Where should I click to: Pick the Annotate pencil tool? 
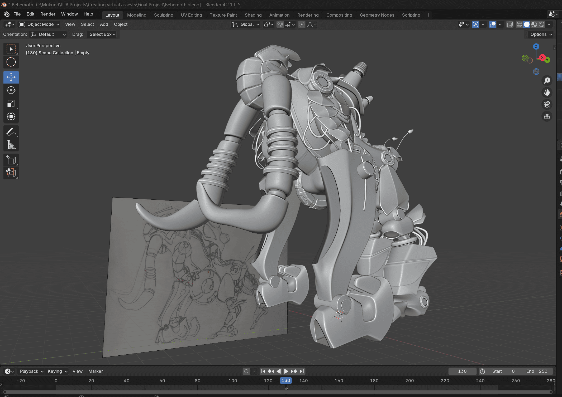point(11,132)
